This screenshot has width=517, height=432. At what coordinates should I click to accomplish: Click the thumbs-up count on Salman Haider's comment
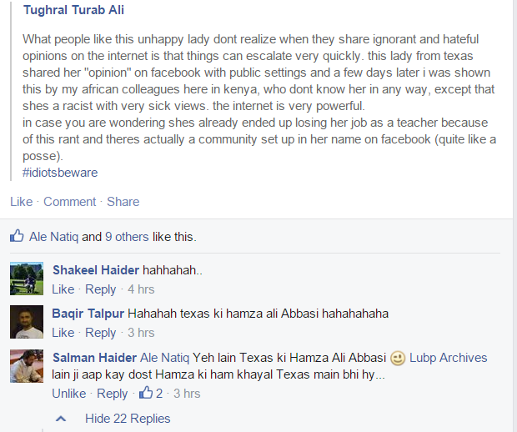coord(151,393)
